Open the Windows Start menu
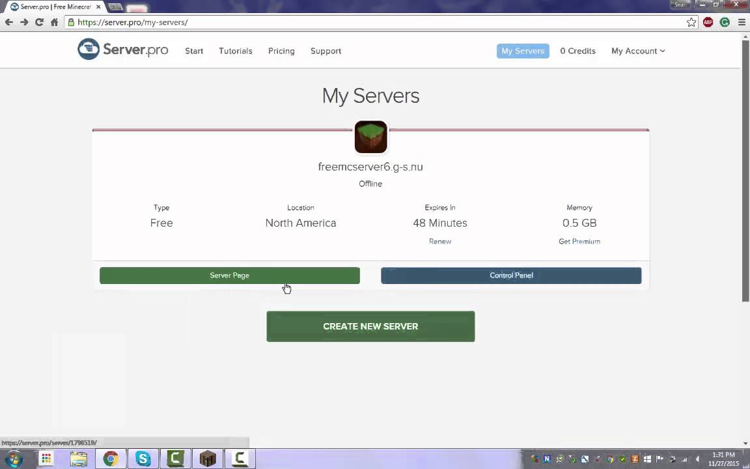 coord(14,459)
